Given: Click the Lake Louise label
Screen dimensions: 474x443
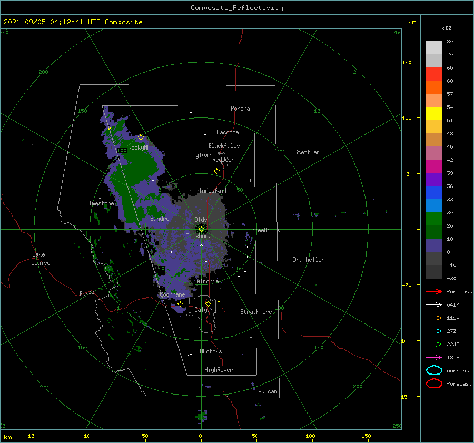Looking at the screenshot, I should point(41,259).
